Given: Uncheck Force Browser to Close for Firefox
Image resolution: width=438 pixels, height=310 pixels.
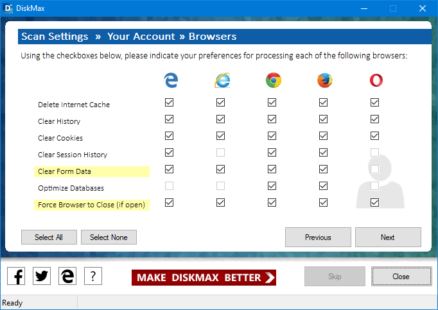Looking at the screenshot, I should point(323,202).
